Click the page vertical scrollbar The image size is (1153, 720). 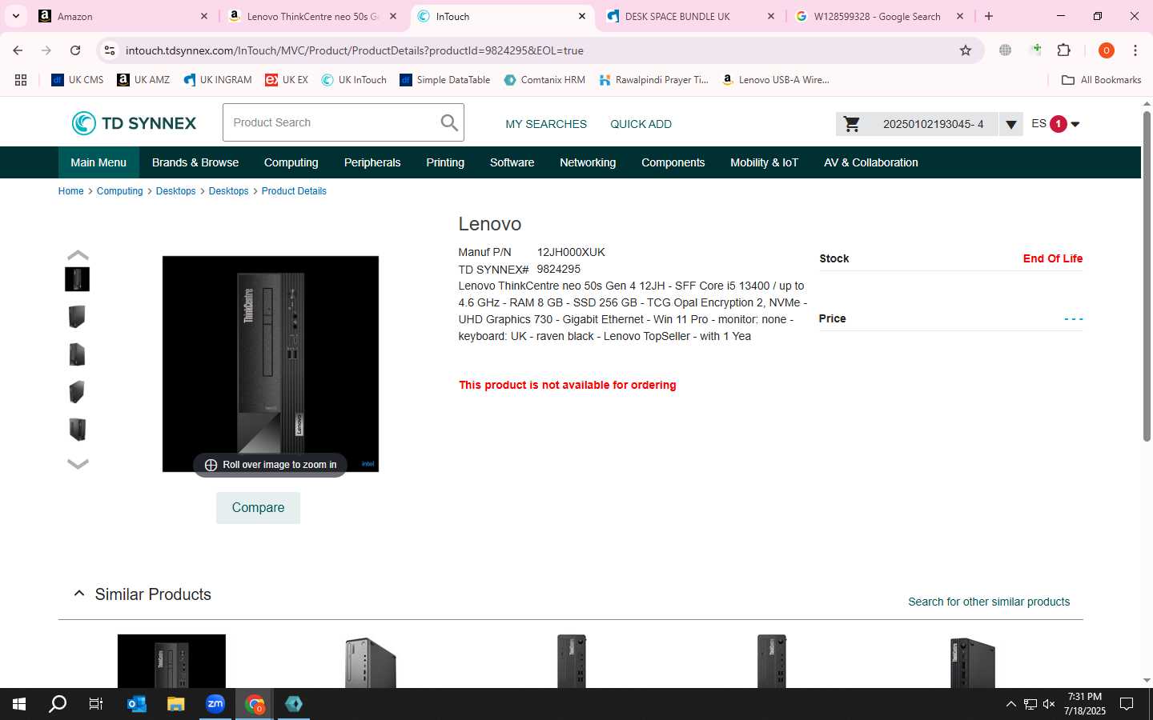1147,276
